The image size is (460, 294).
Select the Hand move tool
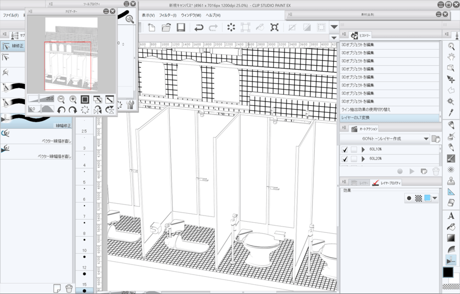[x=451, y=57]
